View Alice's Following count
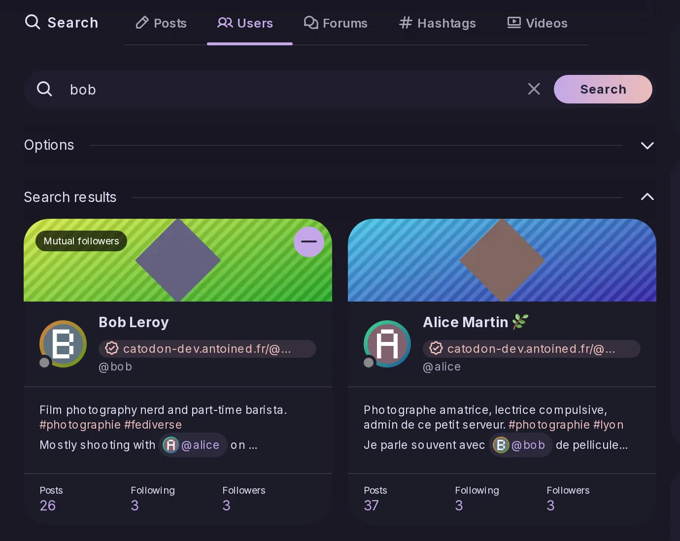 (477, 498)
